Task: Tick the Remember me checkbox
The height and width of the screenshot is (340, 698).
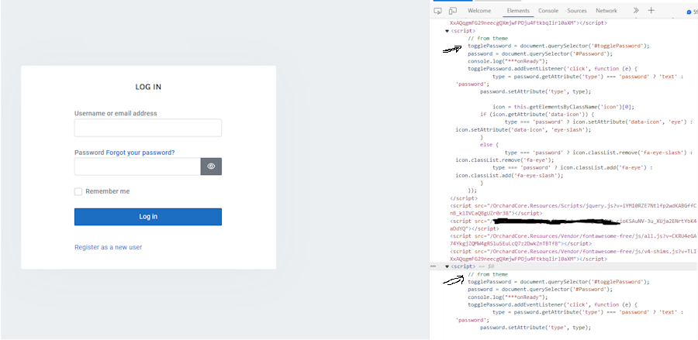Action: click(x=78, y=191)
